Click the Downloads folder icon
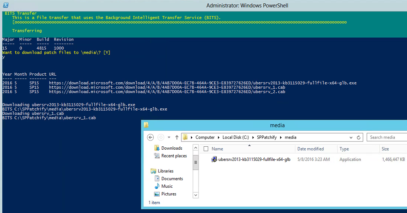The height and width of the screenshot is (213, 407). 157,148
